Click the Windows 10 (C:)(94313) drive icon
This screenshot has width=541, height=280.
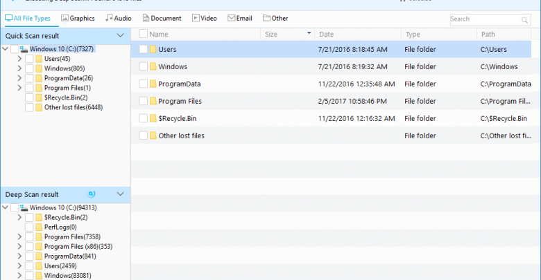(x=24, y=207)
